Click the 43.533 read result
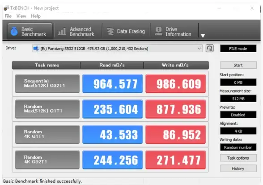 [x=113, y=134]
